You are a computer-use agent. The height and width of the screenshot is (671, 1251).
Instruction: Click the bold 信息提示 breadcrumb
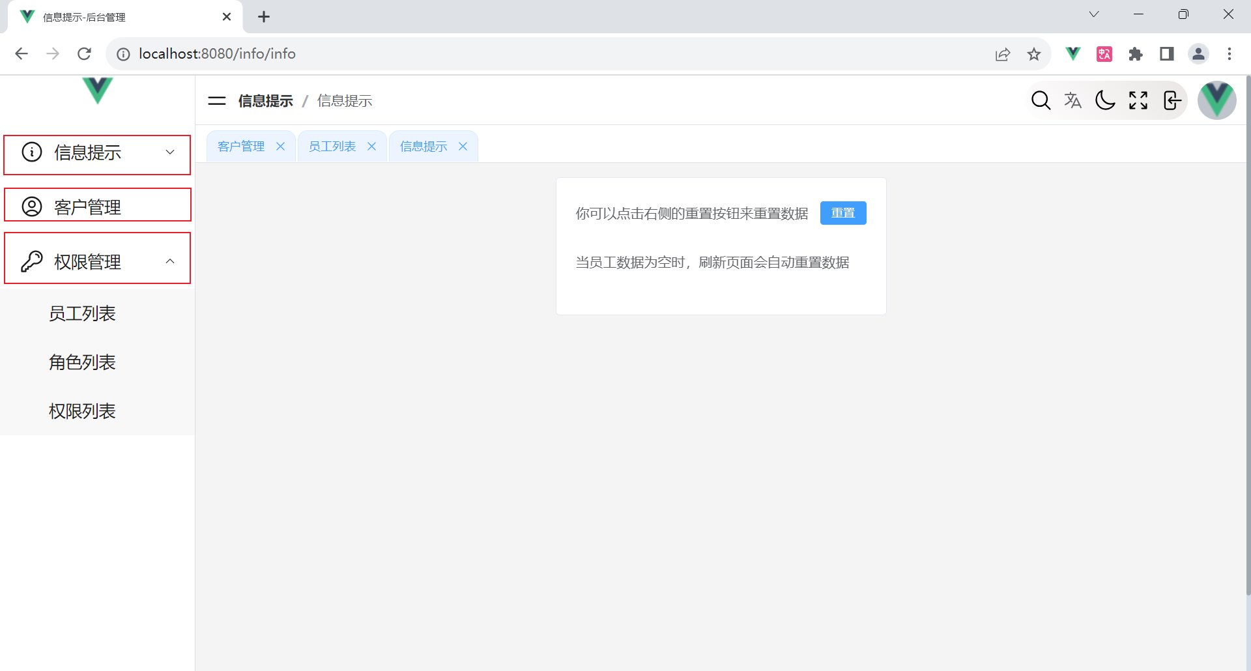point(266,101)
